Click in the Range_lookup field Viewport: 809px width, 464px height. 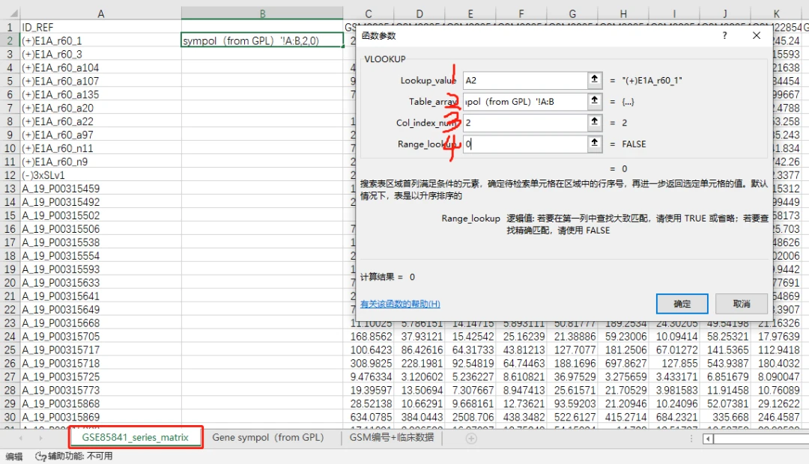click(525, 144)
